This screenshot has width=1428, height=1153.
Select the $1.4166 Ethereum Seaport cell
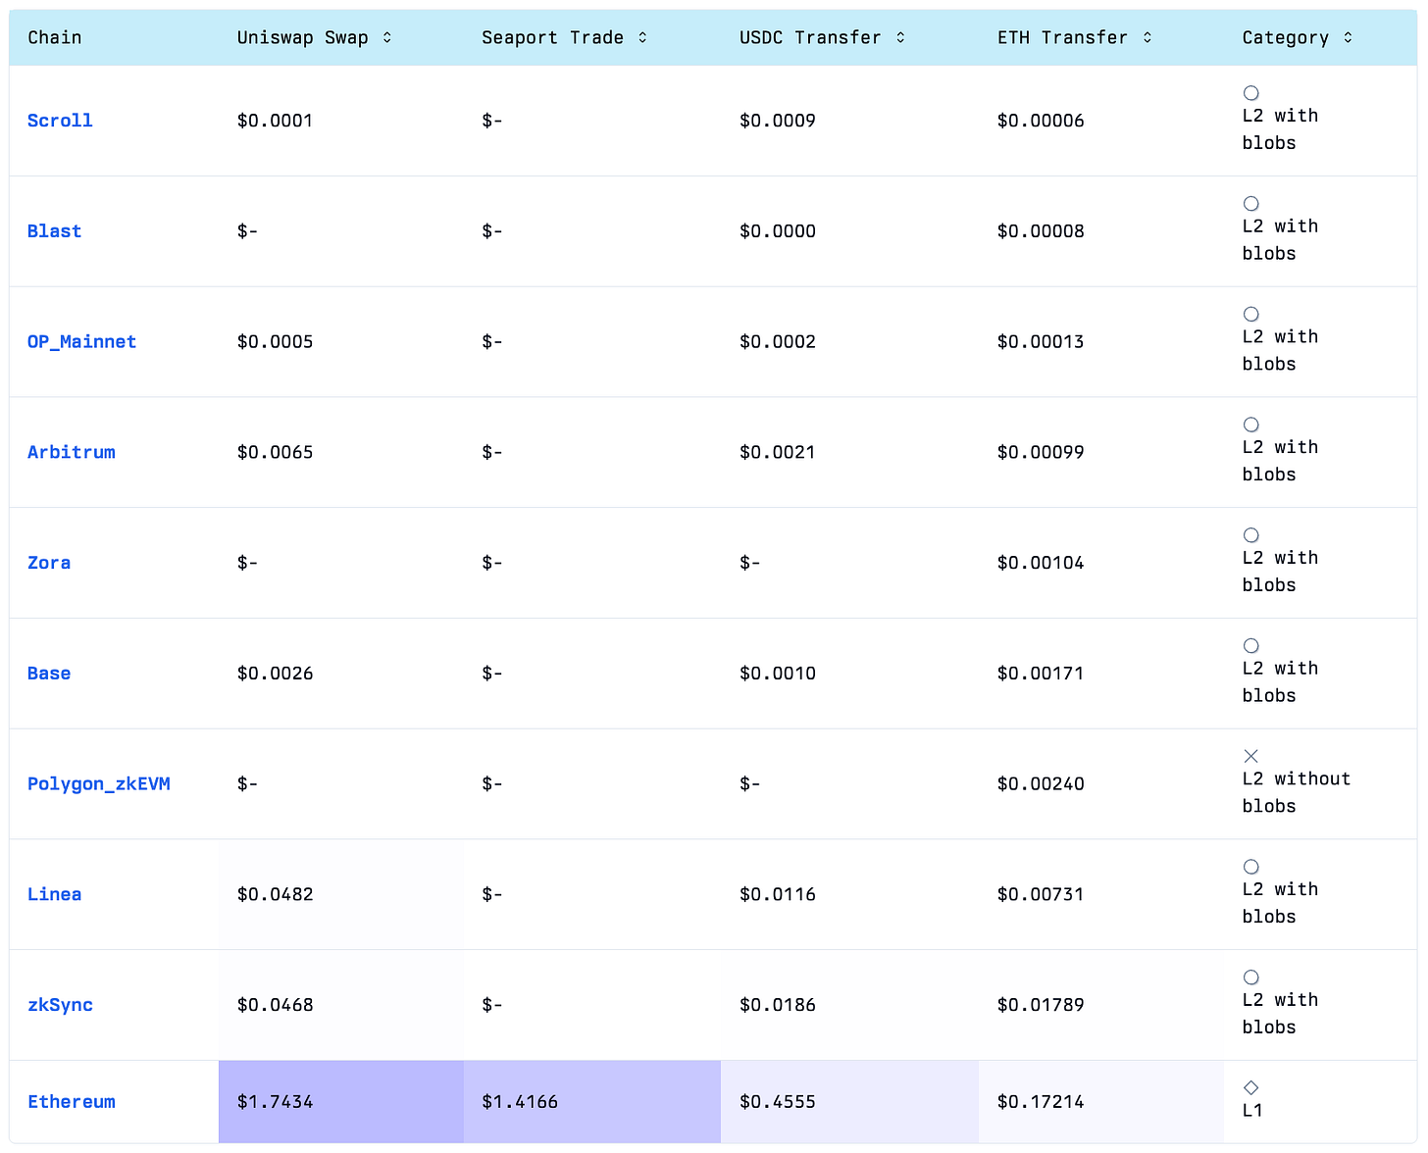pyautogui.click(x=592, y=1102)
